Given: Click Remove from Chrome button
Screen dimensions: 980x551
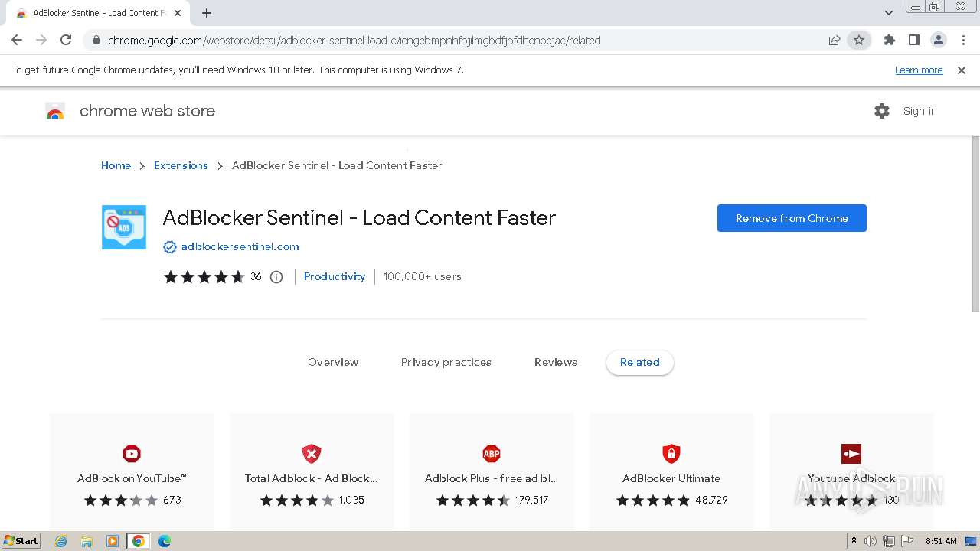Looking at the screenshot, I should click(x=792, y=218).
